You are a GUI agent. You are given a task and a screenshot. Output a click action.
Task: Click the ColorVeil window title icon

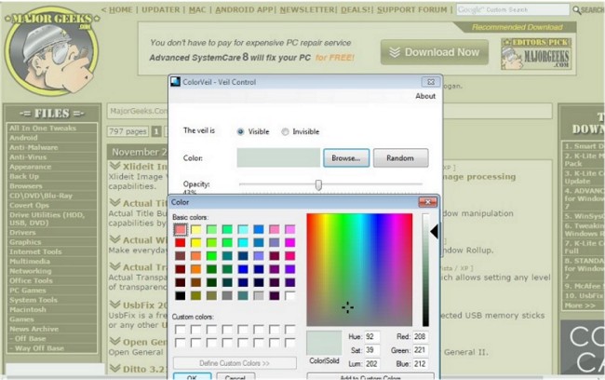tap(176, 82)
